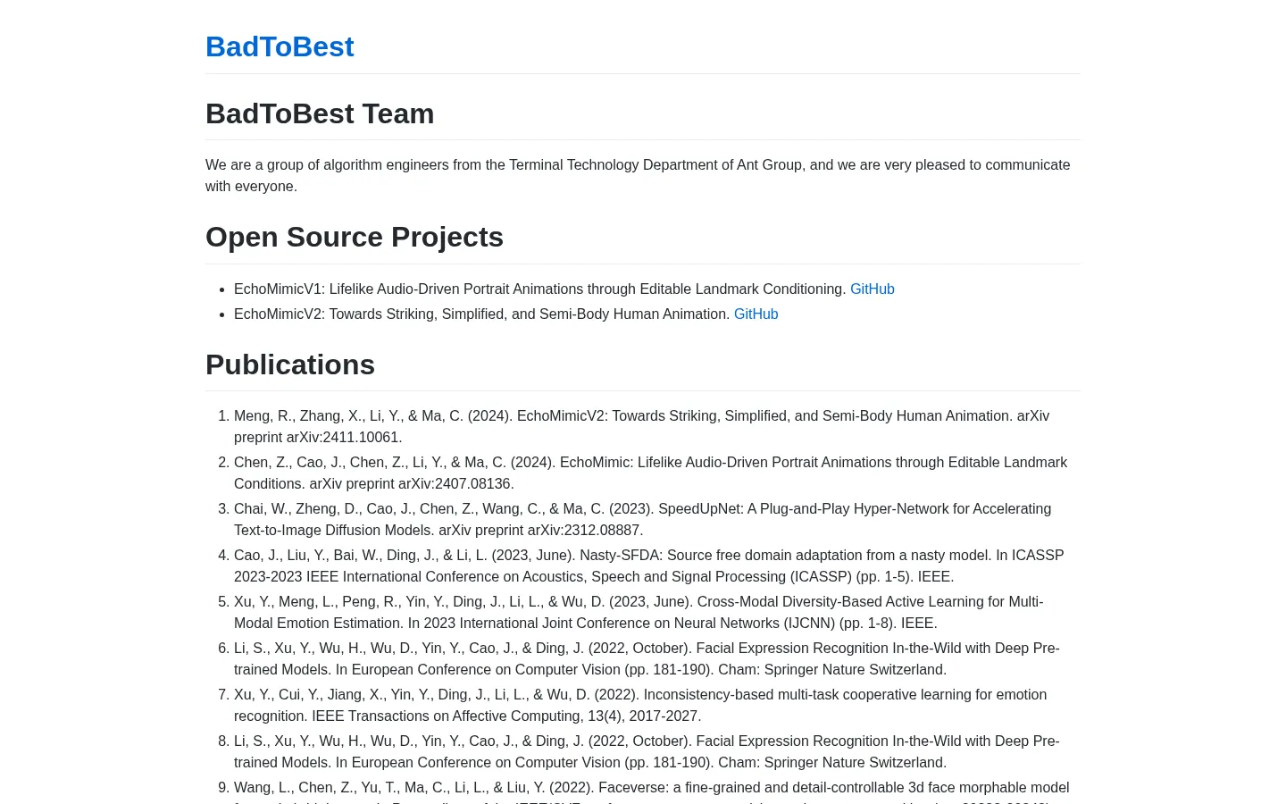Click the EchoMimicV1 project description text

[540, 289]
